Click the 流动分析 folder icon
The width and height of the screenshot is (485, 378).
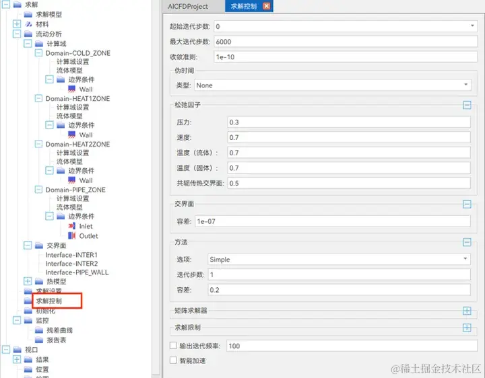(28, 34)
